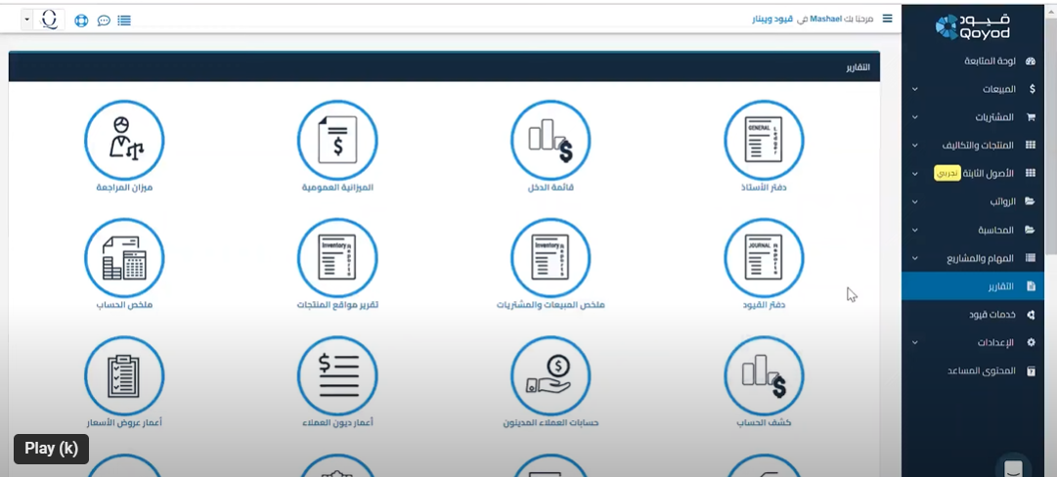The width and height of the screenshot is (1057, 477).
Task: Open product locations report (تقرير مواقع المنتجات)
Action: click(337, 258)
